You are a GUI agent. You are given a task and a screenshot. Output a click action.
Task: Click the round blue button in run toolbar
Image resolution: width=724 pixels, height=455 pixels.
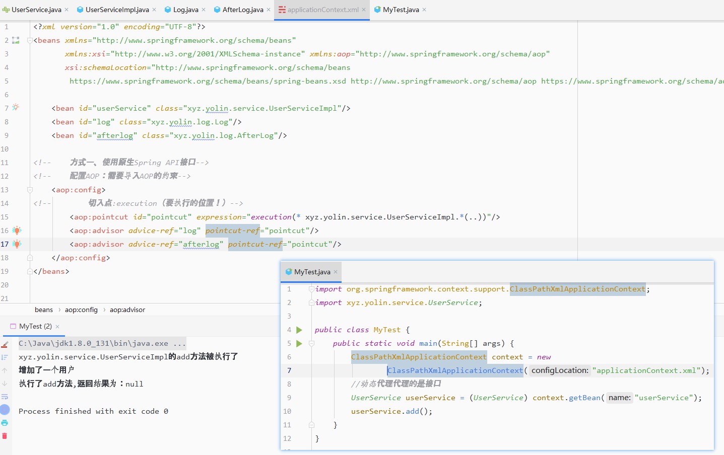[5, 410]
